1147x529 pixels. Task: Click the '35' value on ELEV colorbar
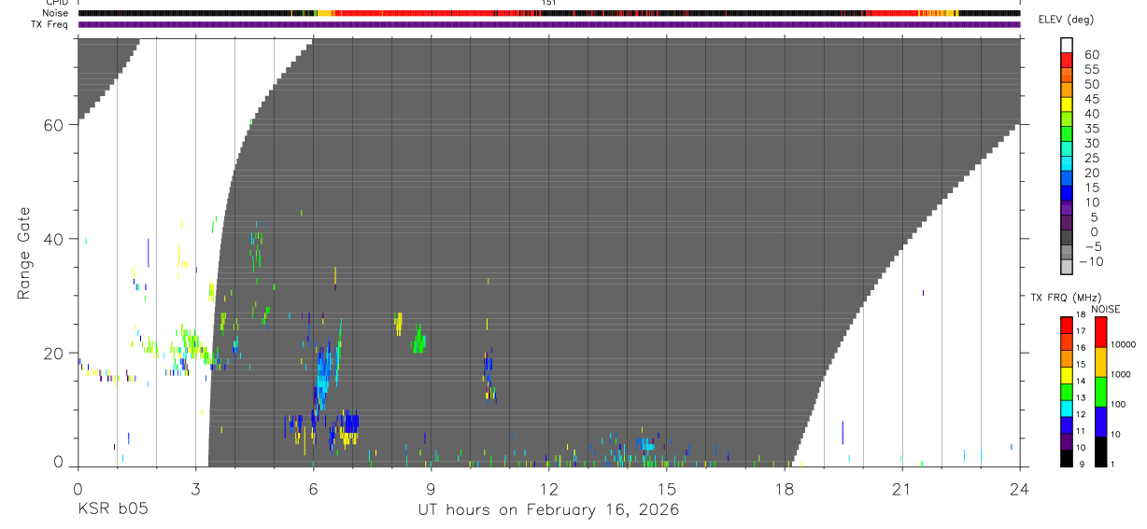coord(1091,129)
